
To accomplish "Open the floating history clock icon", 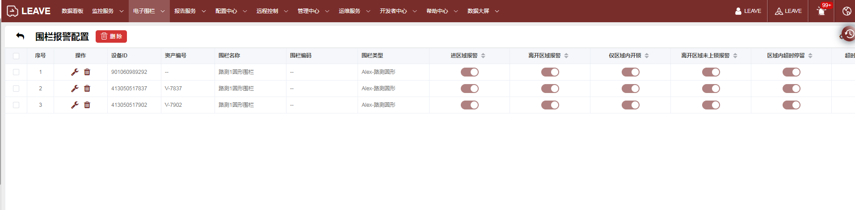I will 848,34.
